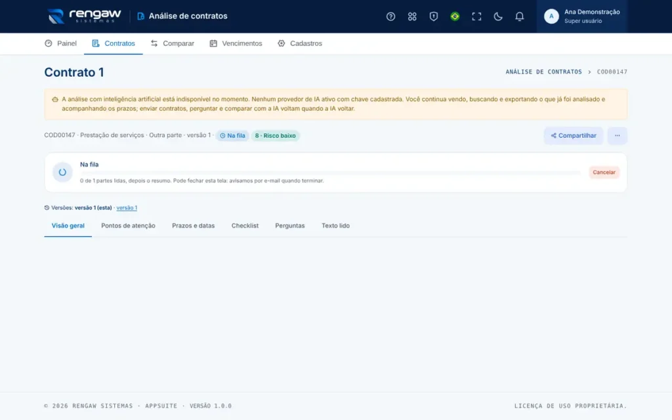Switch to Prazos e datas tab

click(194, 226)
